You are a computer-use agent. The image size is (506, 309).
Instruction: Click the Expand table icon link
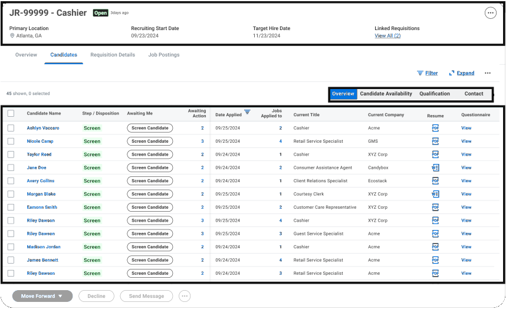(462, 73)
